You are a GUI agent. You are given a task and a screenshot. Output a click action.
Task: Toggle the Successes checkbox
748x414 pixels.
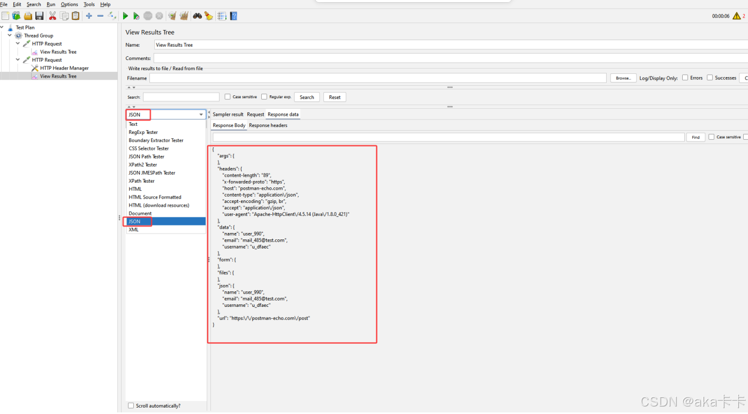(x=710, y=78)
